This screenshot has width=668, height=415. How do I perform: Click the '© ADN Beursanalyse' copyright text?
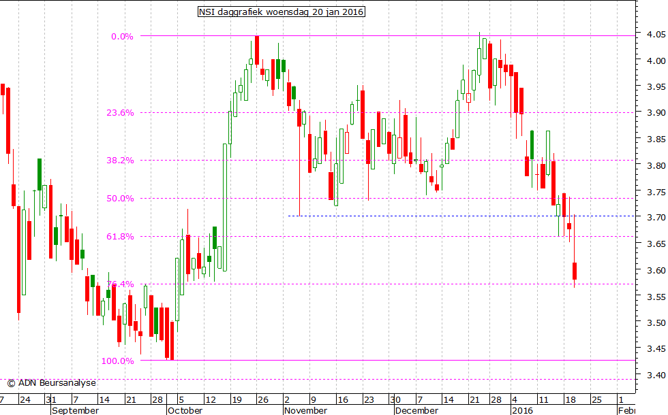[x=52, y=383]
